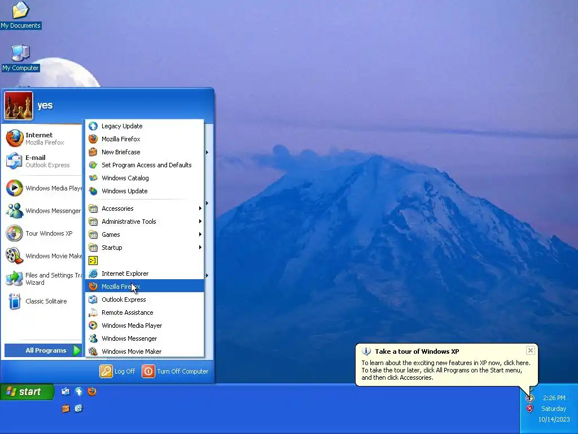Click the tour Windows XP tray icon

point(529,398)
